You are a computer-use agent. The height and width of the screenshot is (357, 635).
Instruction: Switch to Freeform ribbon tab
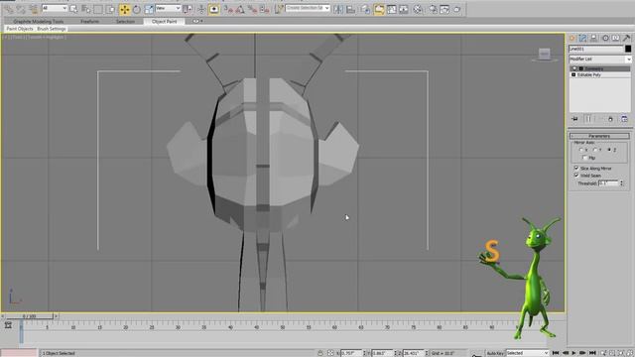(x=90, y=22)
